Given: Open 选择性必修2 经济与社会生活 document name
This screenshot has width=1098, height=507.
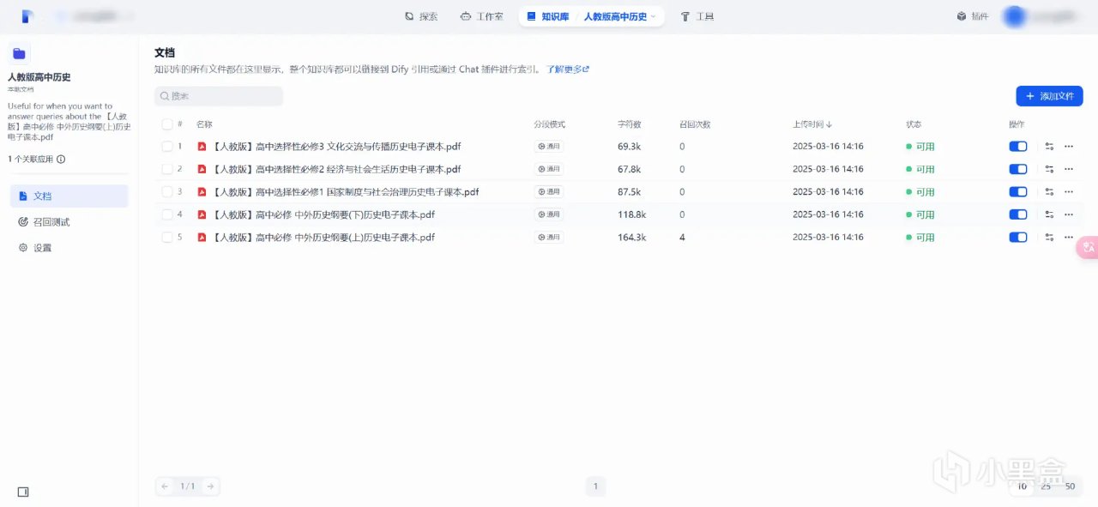Looking at the screenshot, I should [x=336, y=169].
